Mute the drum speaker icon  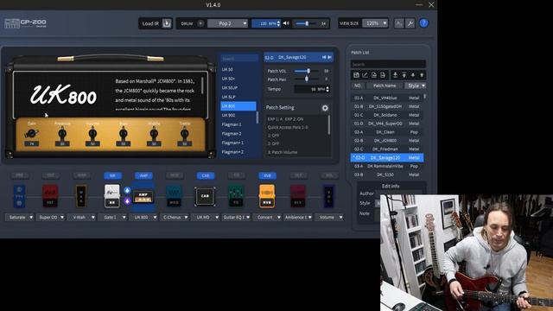click(286, 23)
